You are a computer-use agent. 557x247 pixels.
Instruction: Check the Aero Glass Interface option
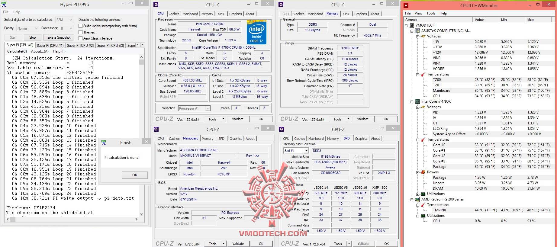click(81, 38)
